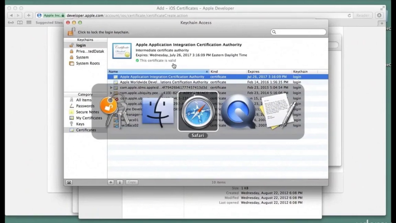Open Safari bookmarks book icon

(20, 23)
